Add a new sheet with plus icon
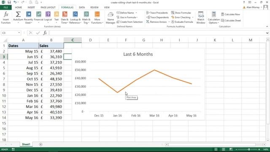Viewport: 270px width, 152px height. (x=40, y=144)
